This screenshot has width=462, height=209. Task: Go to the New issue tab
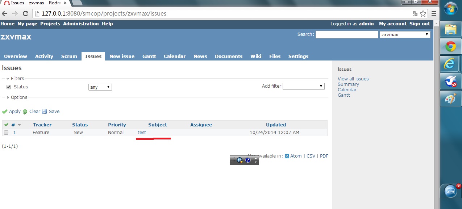point(122,56)
